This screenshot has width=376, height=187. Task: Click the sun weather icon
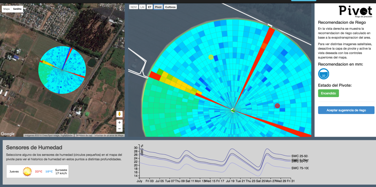click(27, 171)
